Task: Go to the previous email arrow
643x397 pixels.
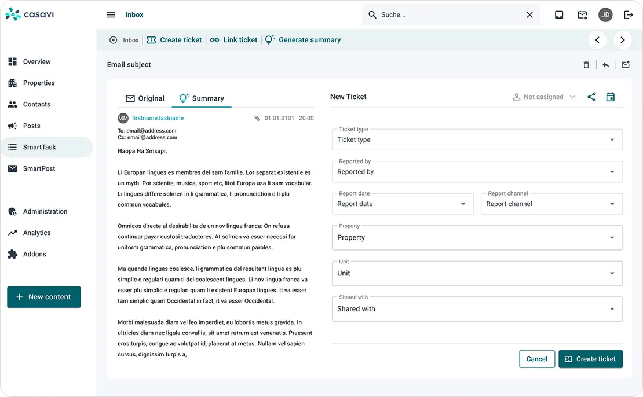Action: [597, 40]
